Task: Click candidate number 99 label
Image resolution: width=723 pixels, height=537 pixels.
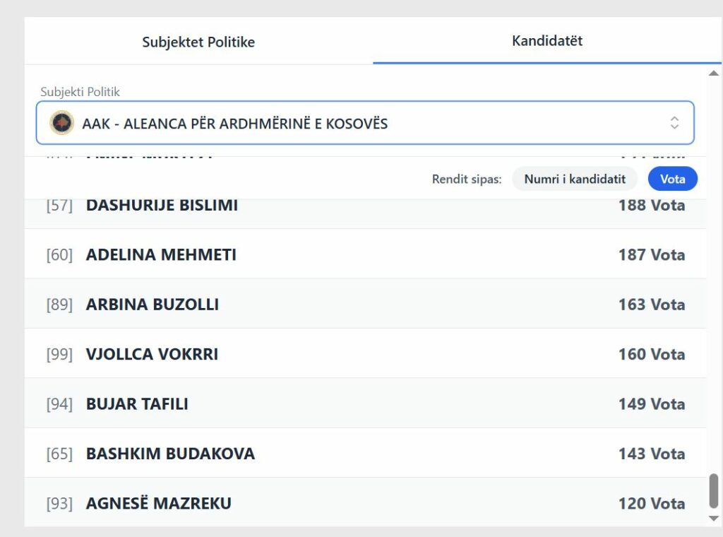Action: 59,355
